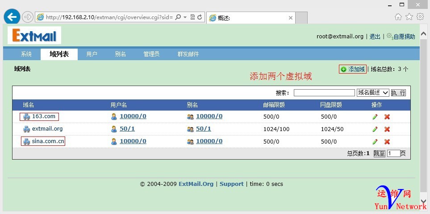Open 管理员 menu tab
Viewport: 430px width, 214px height.
(x=151, y=54)
